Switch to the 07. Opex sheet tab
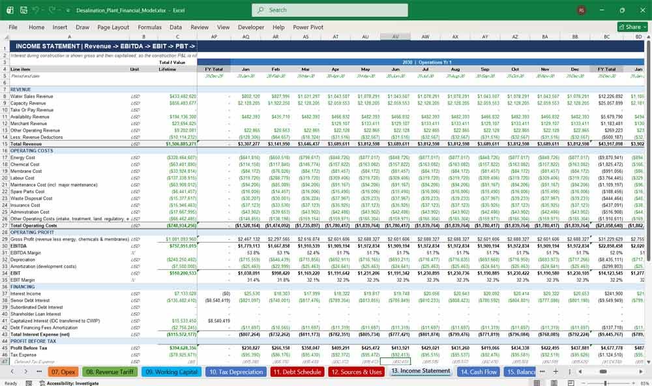 tap(63, 372)
